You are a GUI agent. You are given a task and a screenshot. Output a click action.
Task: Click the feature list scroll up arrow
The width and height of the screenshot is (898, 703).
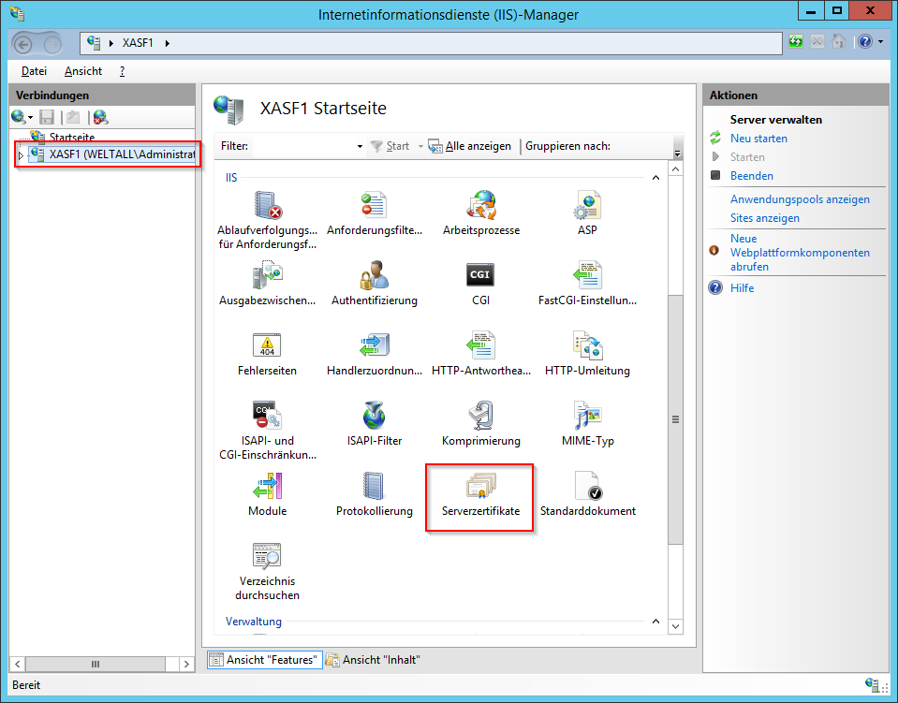[676, 169]
